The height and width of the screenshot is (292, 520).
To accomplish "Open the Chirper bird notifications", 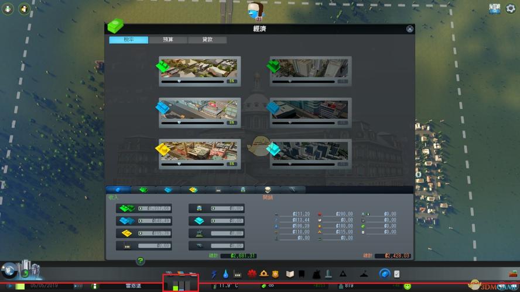I will pyautogui.click(x=256, y=11).
